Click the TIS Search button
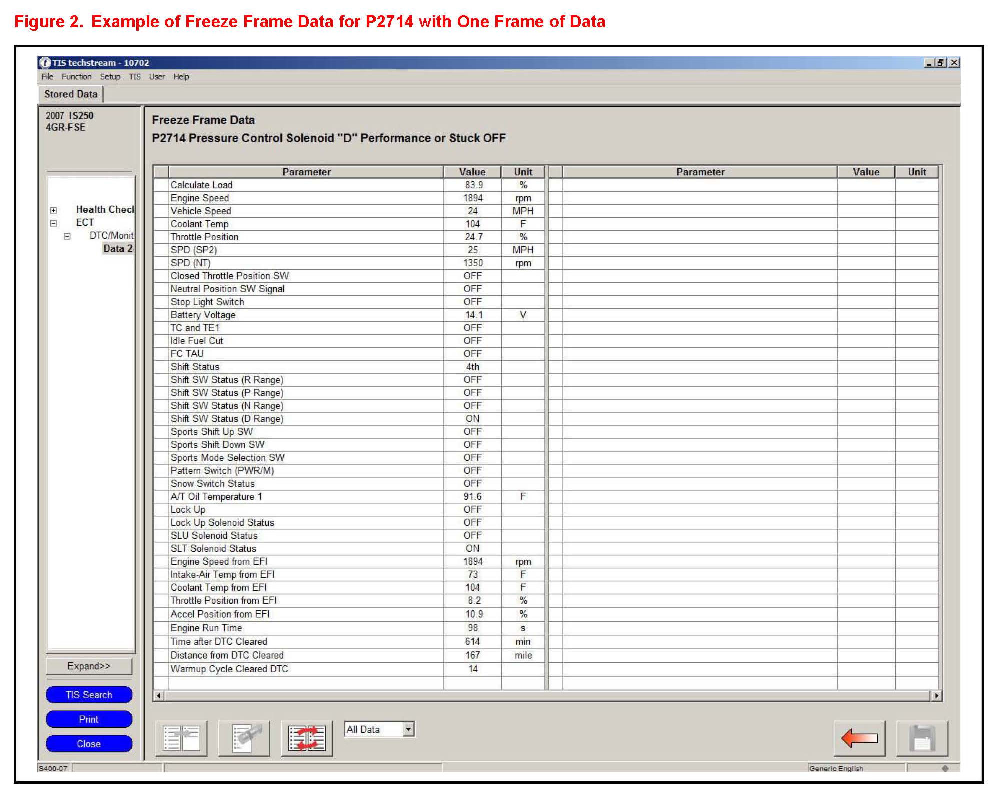 (x=89, y=695)
